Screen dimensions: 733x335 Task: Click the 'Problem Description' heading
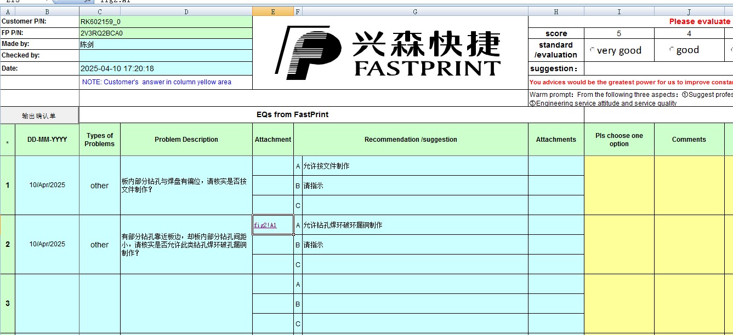click(186, 140)
